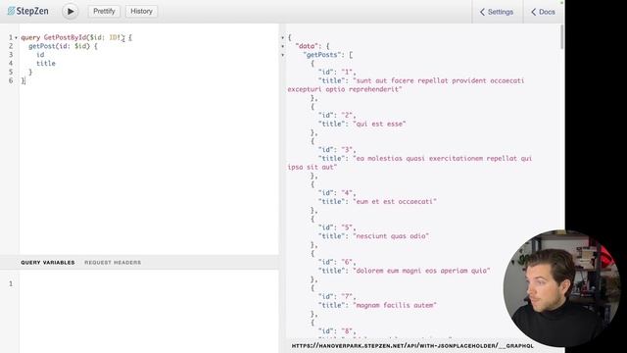The width and height of the screenshot is (627, 353).
Task: Click the result title "eum et est occaecati"
Action: pyautogui.click(x=395, y=202)
